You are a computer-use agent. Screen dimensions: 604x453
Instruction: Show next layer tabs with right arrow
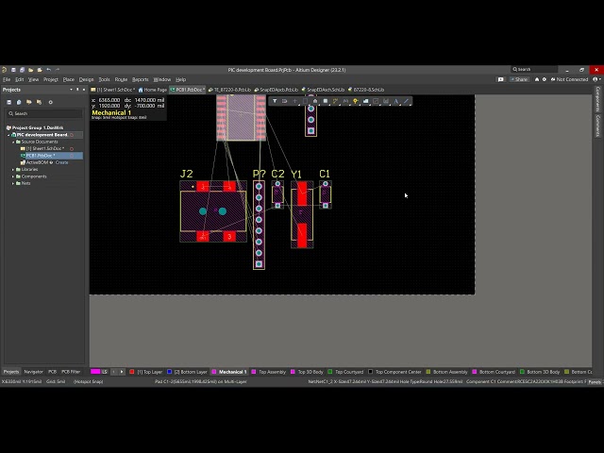122,372
